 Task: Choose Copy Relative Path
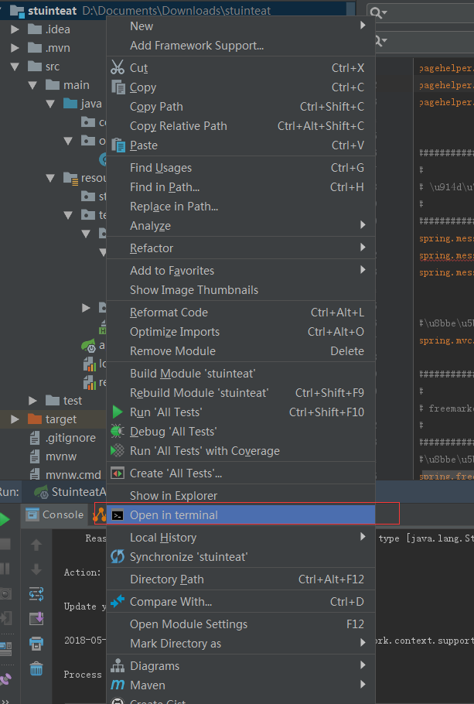click(240, 125)
